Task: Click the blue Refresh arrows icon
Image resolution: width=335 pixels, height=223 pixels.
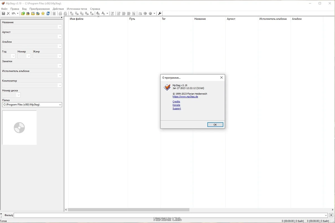Action: [x=48, y=13]
